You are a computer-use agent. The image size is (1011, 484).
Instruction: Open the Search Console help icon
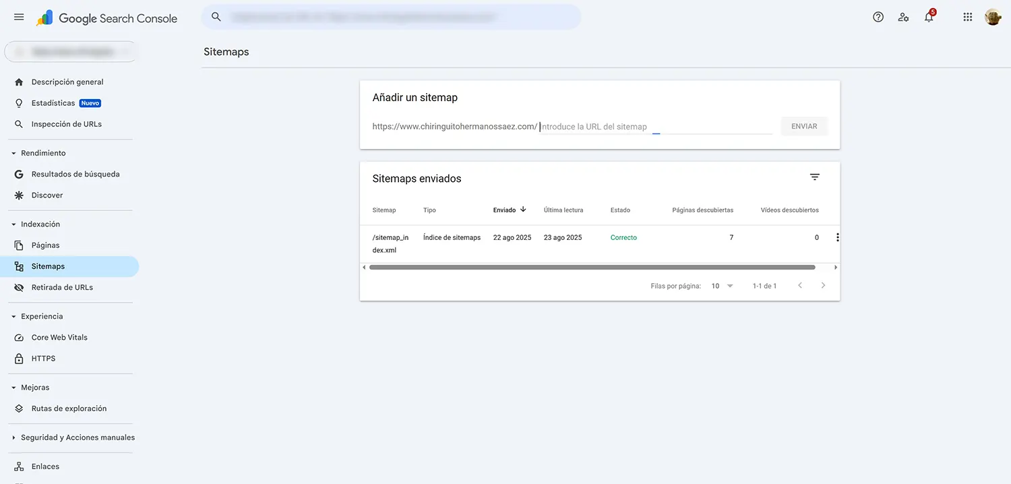click(x=878, y=16)
